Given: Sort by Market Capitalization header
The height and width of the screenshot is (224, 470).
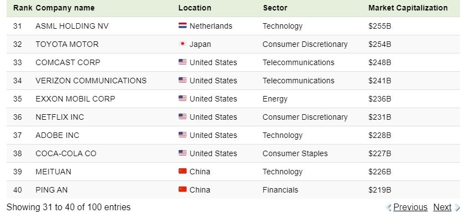Looking at the screenshot, I should pos(408,8).
